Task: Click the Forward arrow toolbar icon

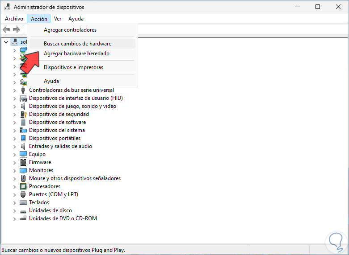Action: tap(17, 29)
